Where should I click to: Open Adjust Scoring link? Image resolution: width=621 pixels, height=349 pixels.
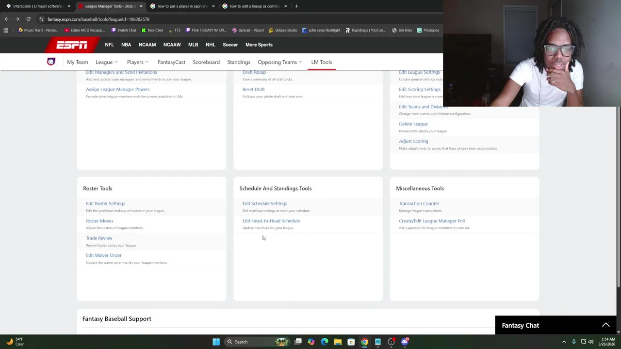pyautogui.click(x=413, y=141)
